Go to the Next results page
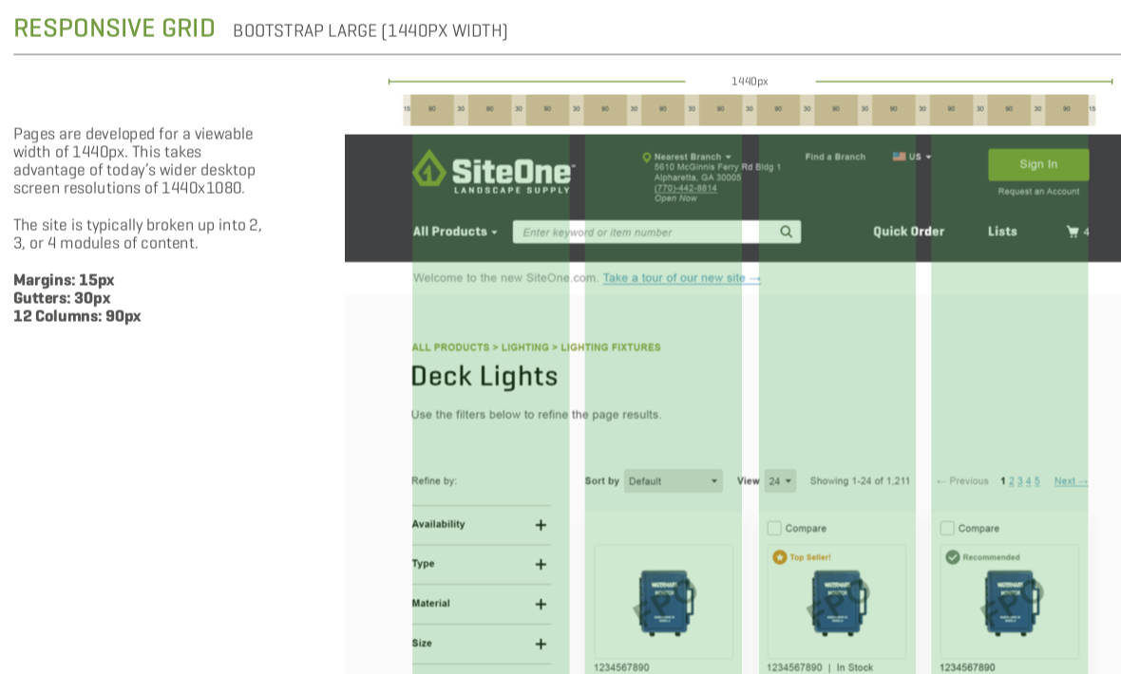Image resolution: width=1121 pixels, height=674 pixels. [1071, 481]
